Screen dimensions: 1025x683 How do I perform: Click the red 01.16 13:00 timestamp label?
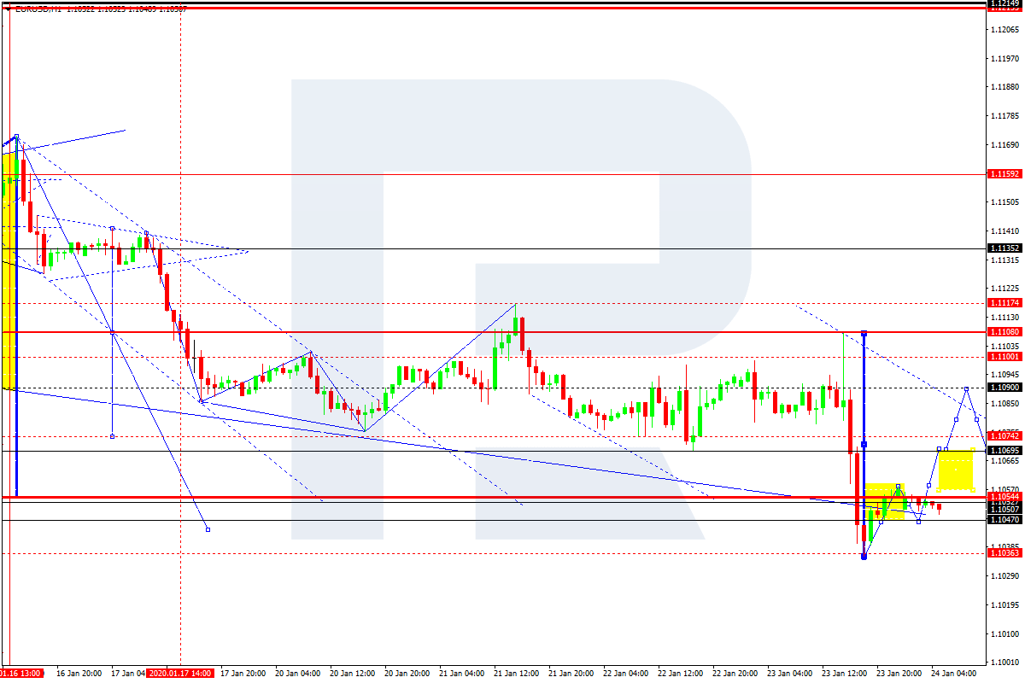tap(21, 673)
